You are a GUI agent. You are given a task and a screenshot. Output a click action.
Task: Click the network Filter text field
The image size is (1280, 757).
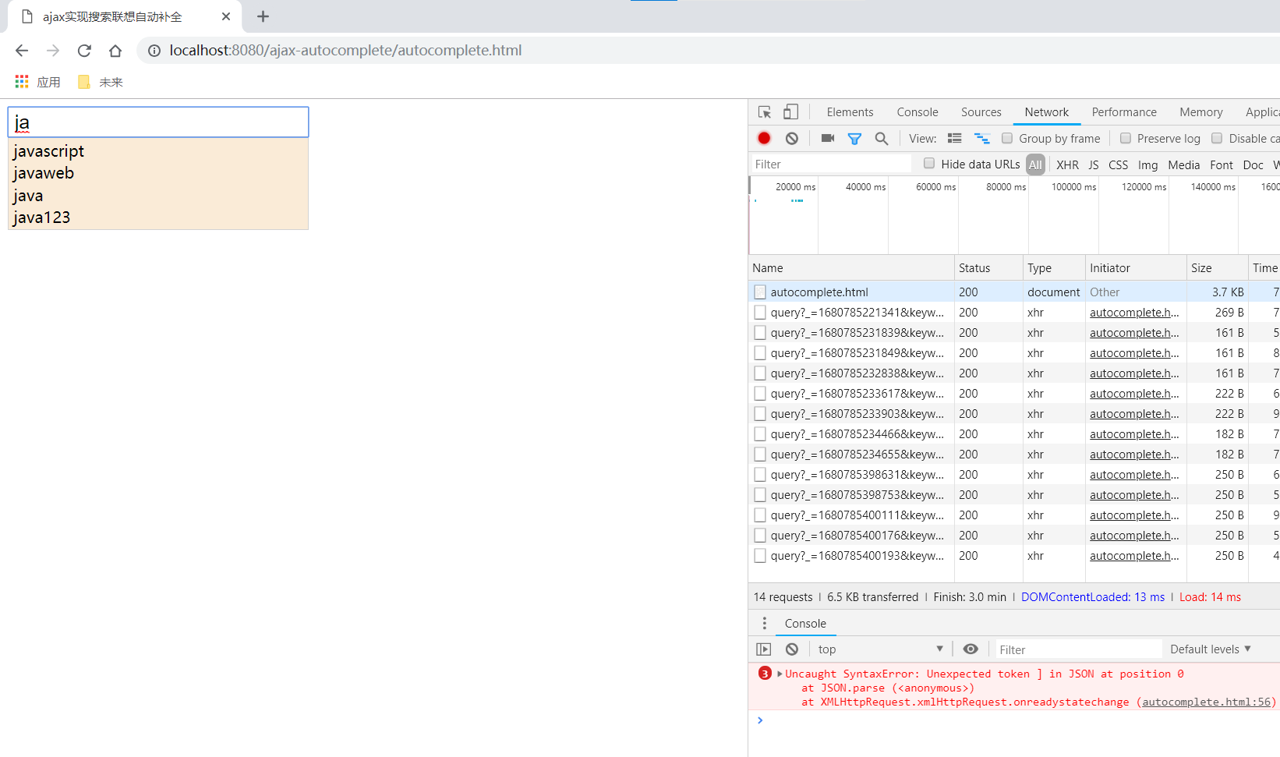(x=831, y=164)
